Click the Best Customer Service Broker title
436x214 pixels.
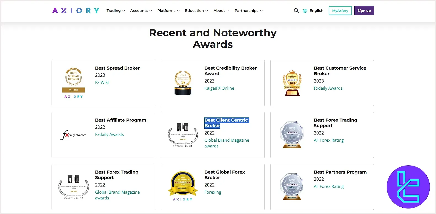[340, 71]
